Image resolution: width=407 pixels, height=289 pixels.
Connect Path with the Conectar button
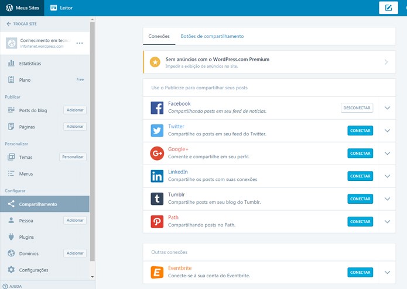click(360, 222)
